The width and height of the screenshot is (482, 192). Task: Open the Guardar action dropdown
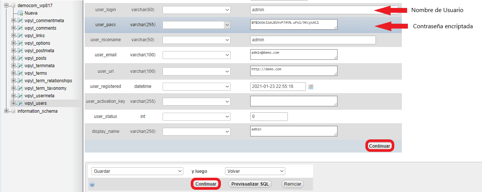(137, 171)
